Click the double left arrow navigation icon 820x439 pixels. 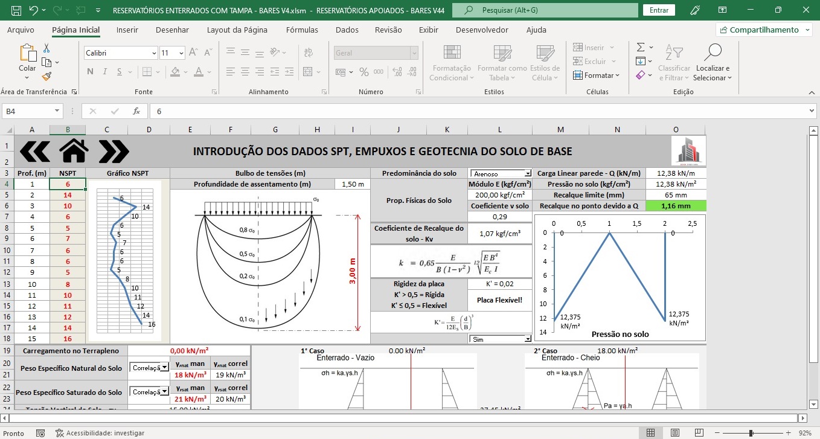coord(35,151)
